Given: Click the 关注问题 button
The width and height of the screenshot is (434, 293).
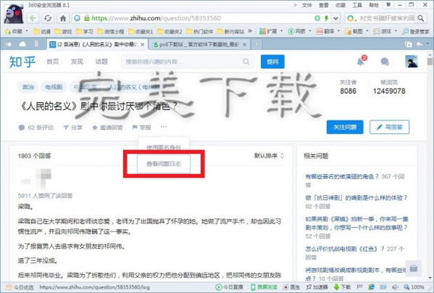Looking at the screenshot, I should (345, 127).
